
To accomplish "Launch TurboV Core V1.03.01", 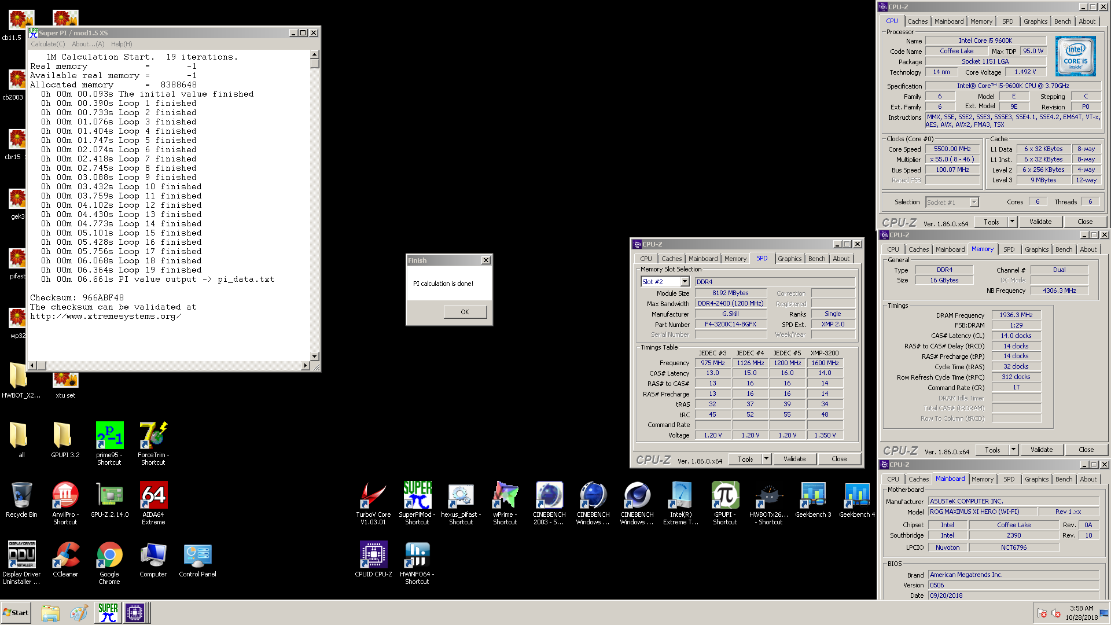I will [373, 502].
